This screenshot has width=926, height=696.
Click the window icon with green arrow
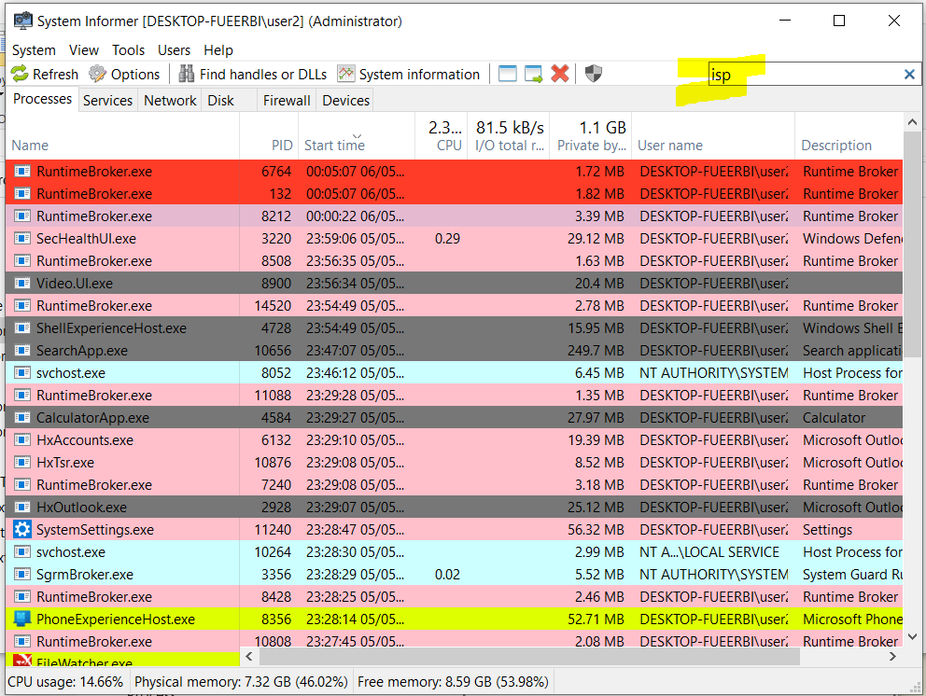pos(533,73)
